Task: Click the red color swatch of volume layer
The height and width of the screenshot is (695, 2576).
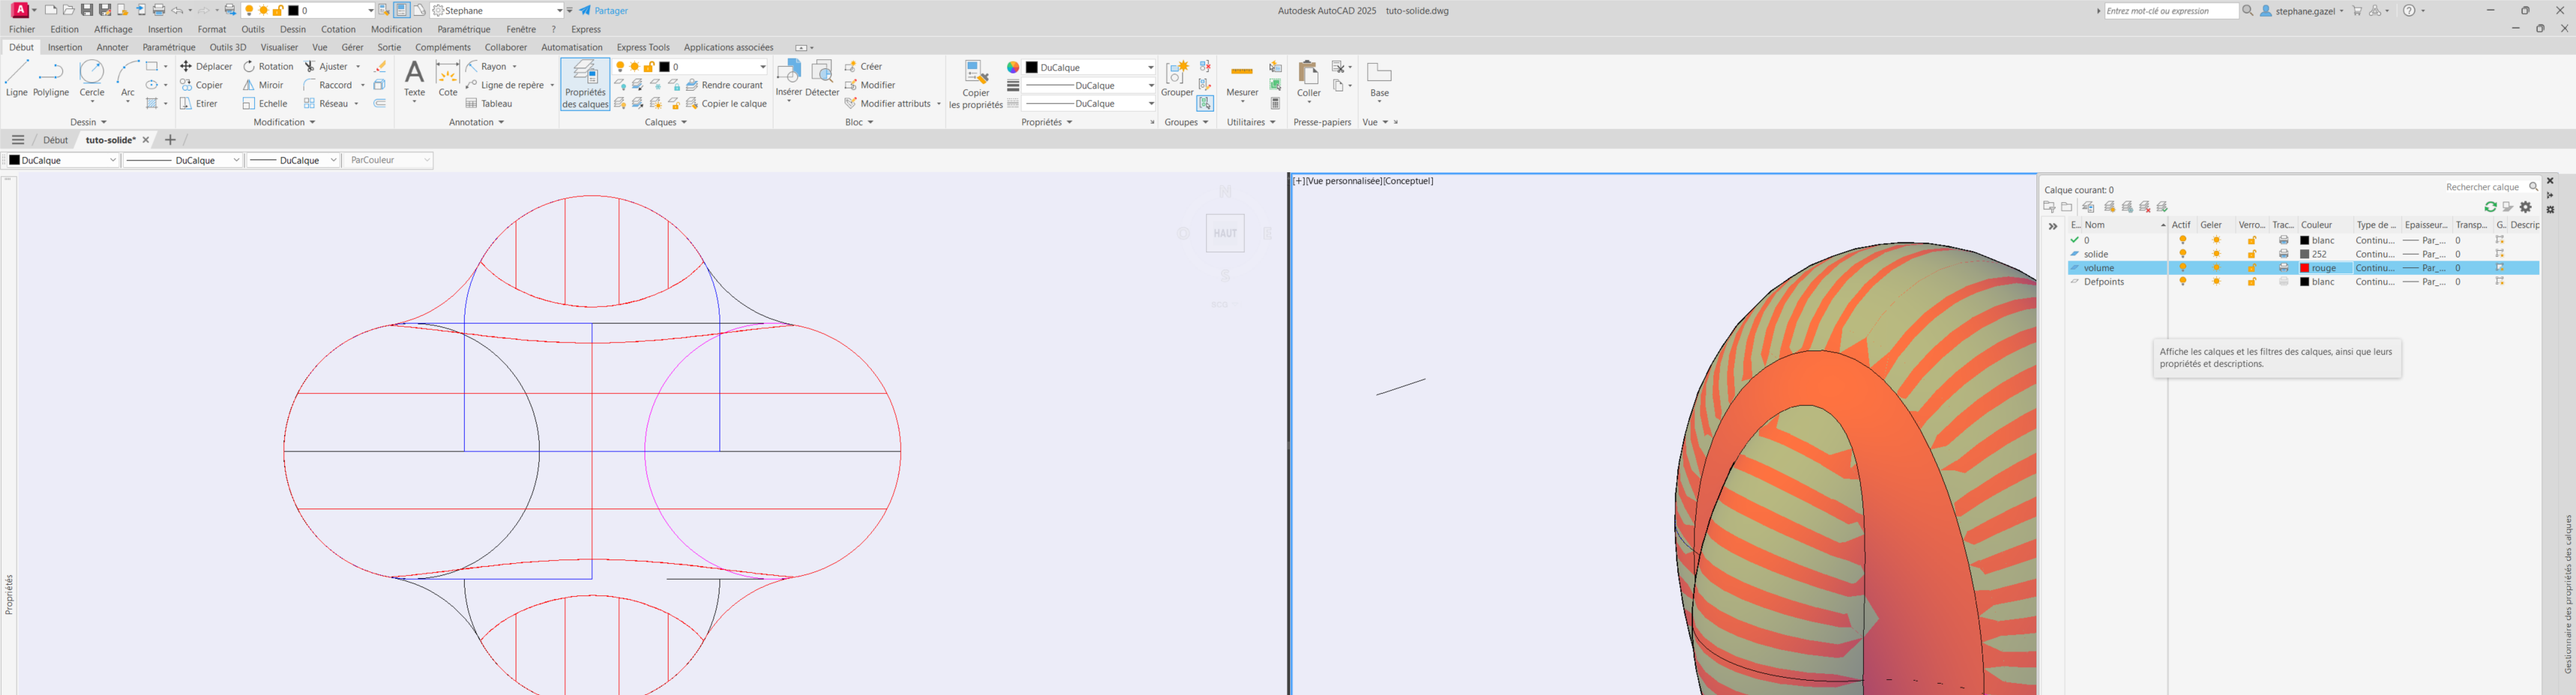Action: [x=2305, y=269]
